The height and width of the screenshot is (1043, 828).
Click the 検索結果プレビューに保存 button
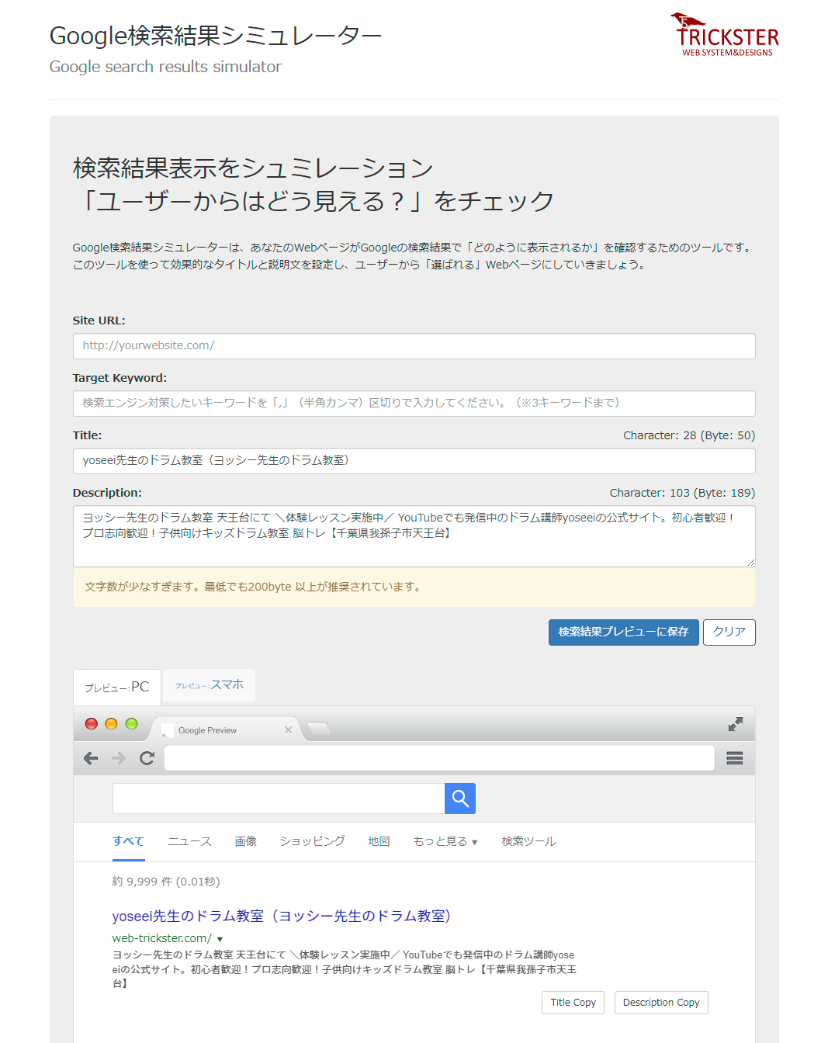click(624, 632)
